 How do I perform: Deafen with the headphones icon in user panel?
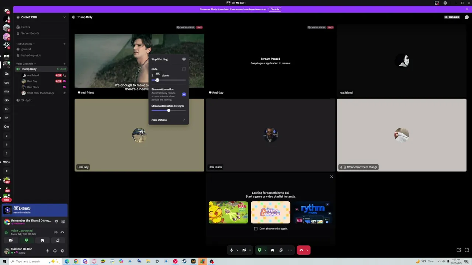point(55,251)
